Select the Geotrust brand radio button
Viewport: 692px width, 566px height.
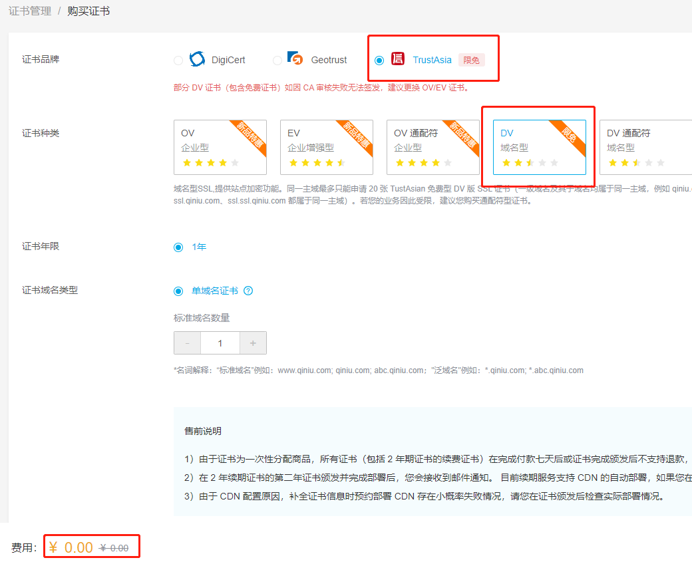coord(277,61)
